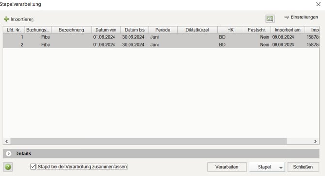Select row 1 Fibu cell

point(46,37)
